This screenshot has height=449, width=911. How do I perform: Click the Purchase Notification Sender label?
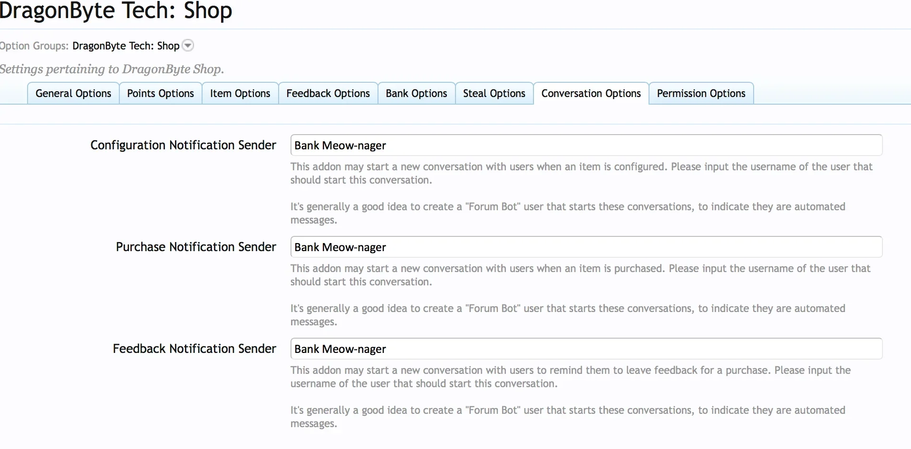tap(195, 247)
